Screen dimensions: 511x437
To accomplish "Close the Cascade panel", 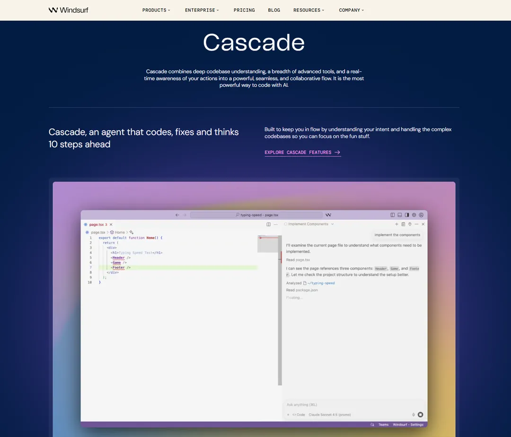I will (x=423, y=224).
